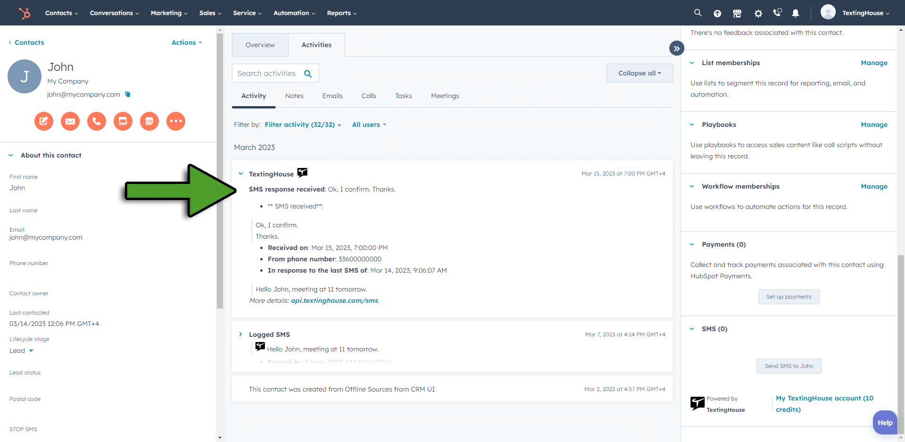Click Manage for List memberships
This screenshot has height=442, width=905.
874,63
